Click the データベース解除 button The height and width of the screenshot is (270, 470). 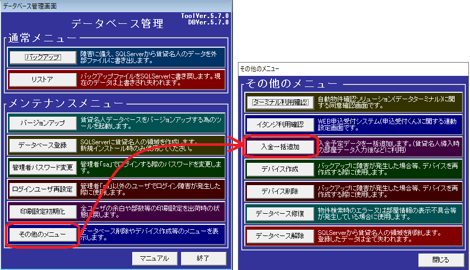click(280, 236)
